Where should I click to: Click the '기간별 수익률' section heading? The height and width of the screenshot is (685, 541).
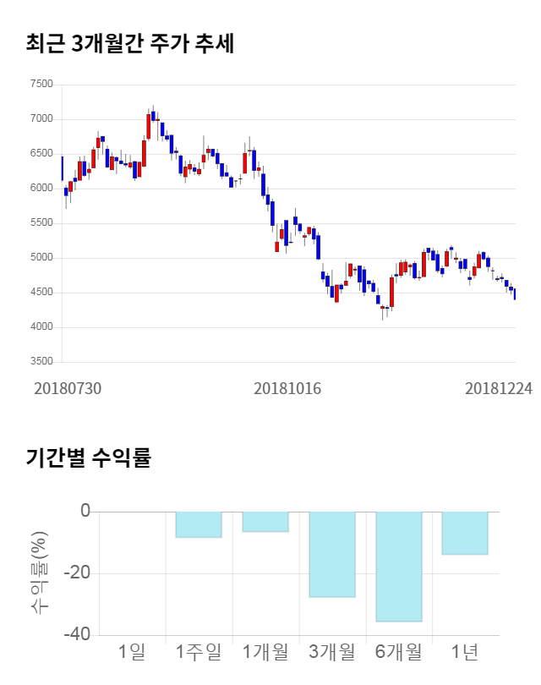88,458
